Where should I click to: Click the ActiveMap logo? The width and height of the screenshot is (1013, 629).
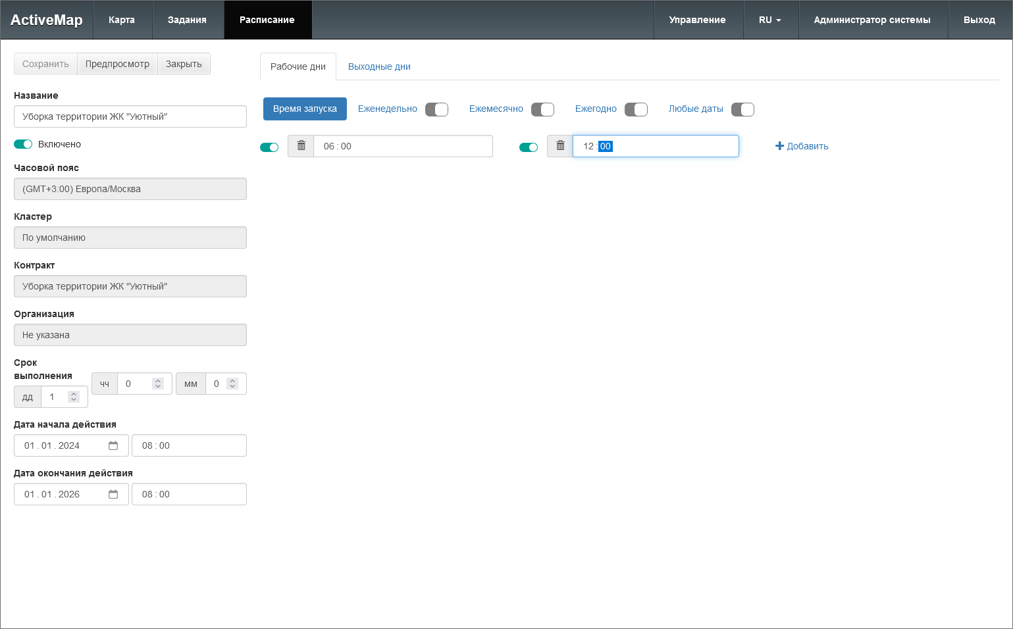point(47,20)
